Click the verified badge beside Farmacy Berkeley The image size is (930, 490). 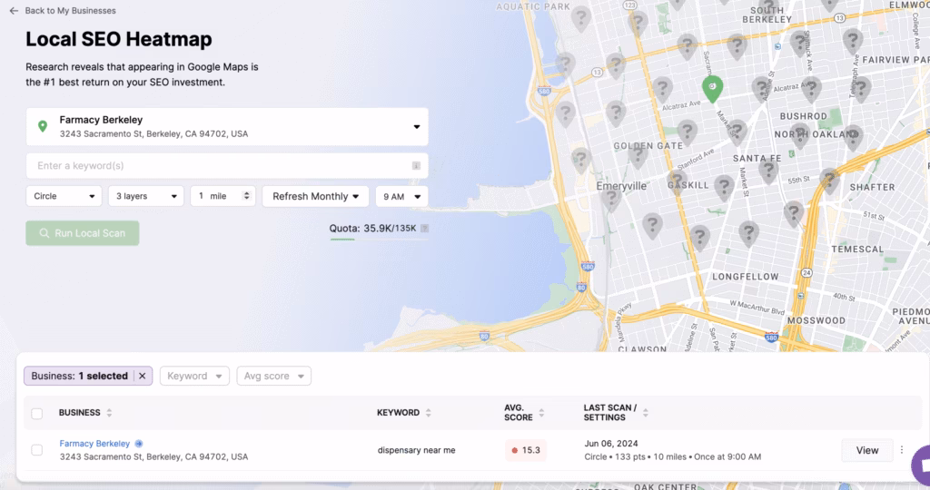click(x=139, y=444)
